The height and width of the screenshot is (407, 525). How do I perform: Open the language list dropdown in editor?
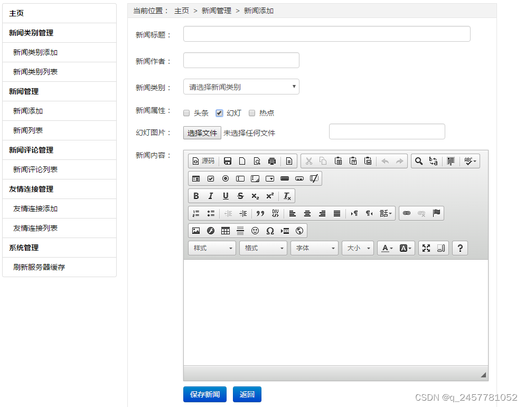click(386, 213)
